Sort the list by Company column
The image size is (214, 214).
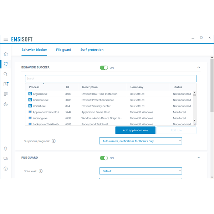[137, 87]
